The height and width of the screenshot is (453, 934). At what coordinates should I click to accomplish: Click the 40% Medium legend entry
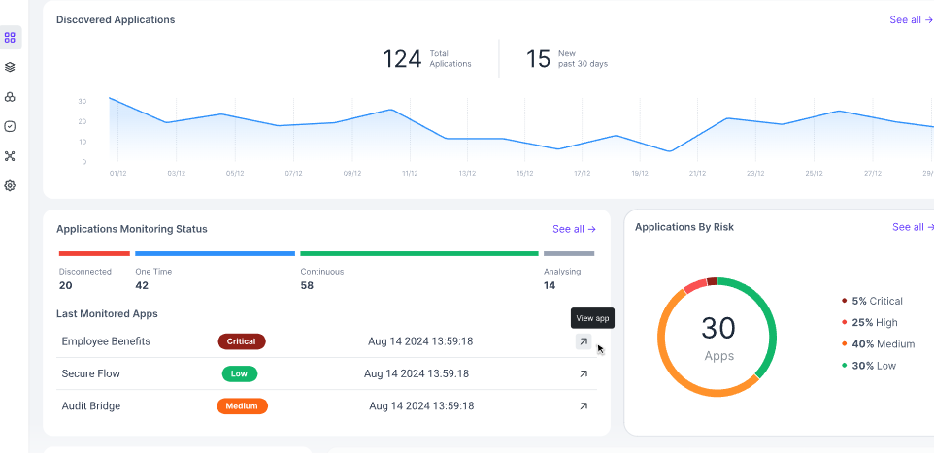click(x=878, y=344)
